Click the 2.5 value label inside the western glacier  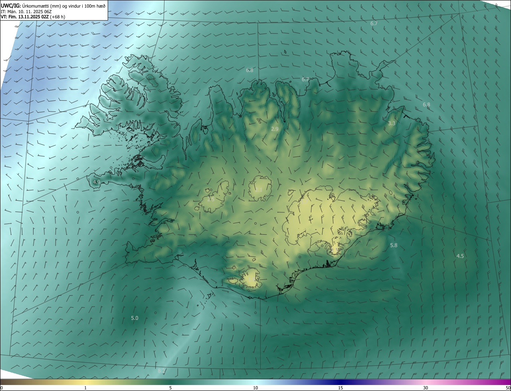[211, 199]
